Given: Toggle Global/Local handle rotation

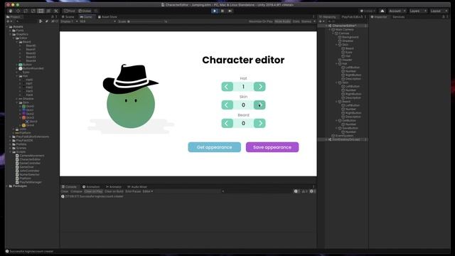Looking at the screenshot, I should 85,11.
